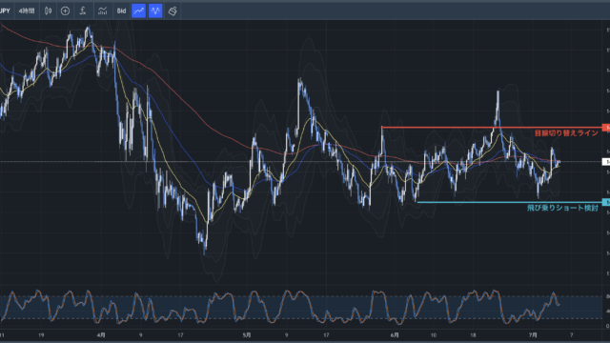
Task: Click the eraser clear drawings icon
Action: click(173, 10)
